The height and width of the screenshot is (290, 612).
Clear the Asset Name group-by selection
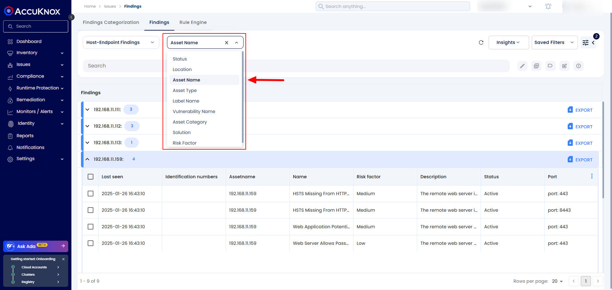(227, 43)
